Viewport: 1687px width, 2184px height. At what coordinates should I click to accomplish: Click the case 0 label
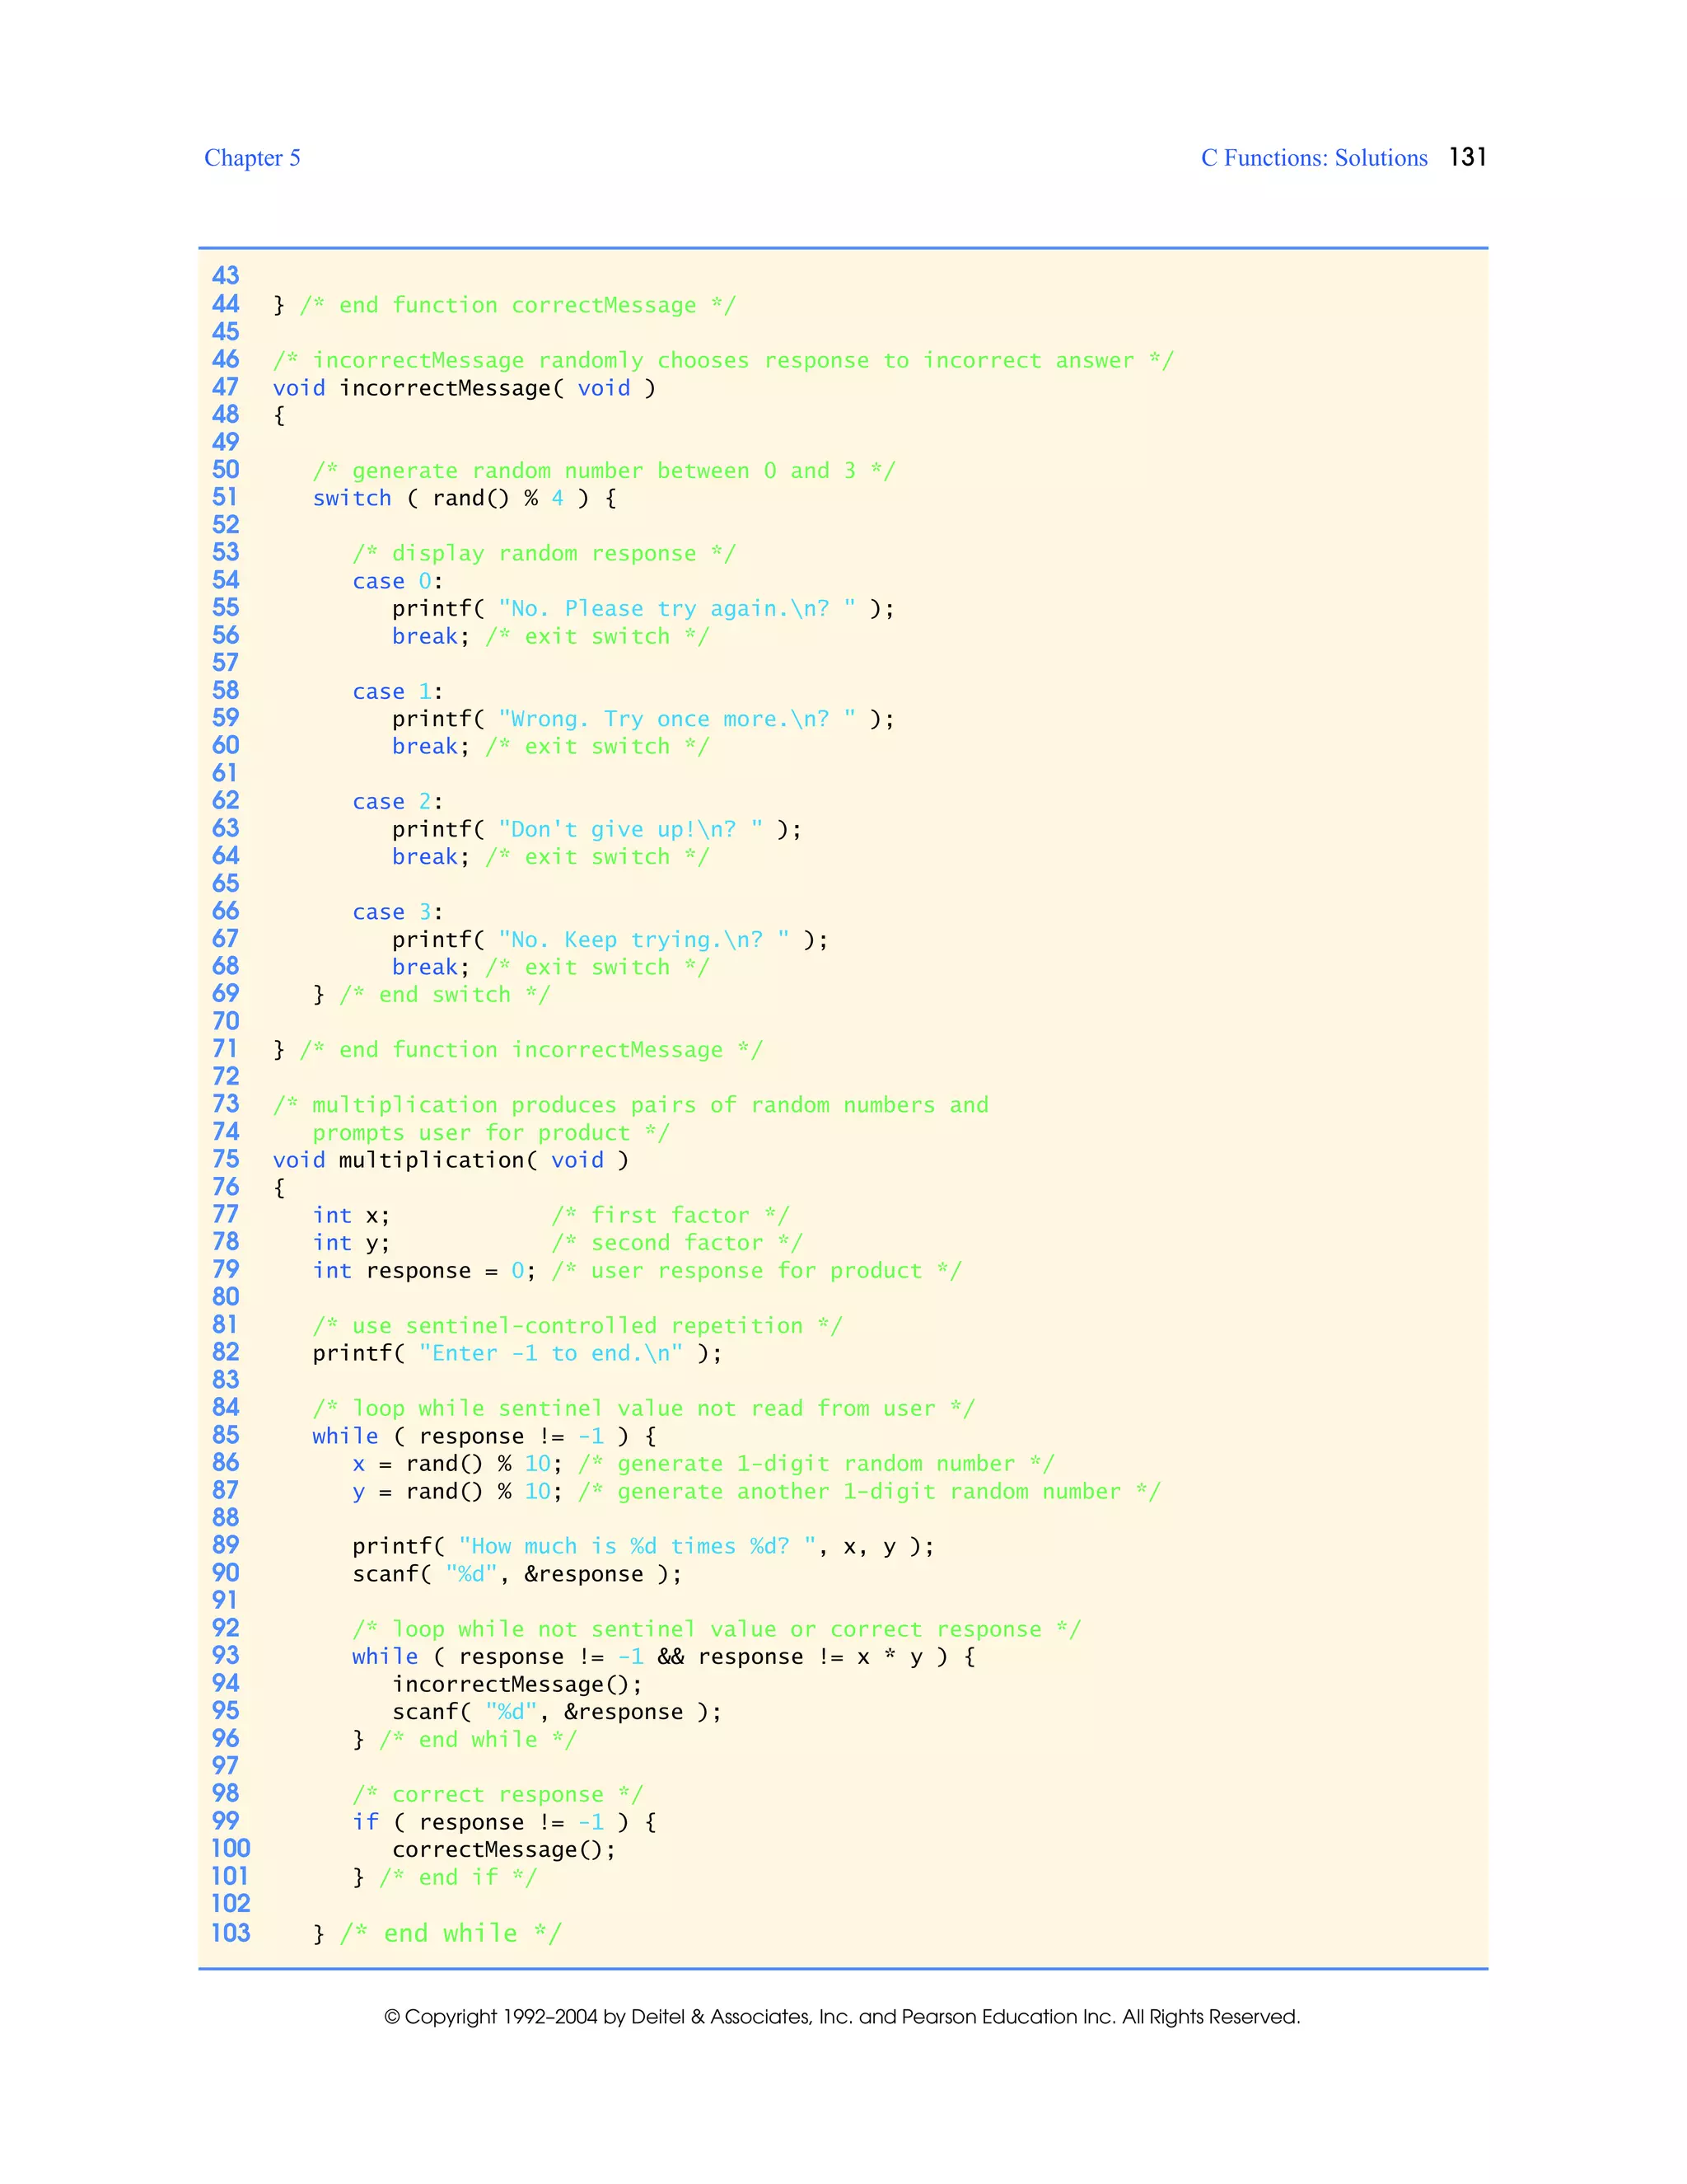pyautogui.click(x=397, y=581)
